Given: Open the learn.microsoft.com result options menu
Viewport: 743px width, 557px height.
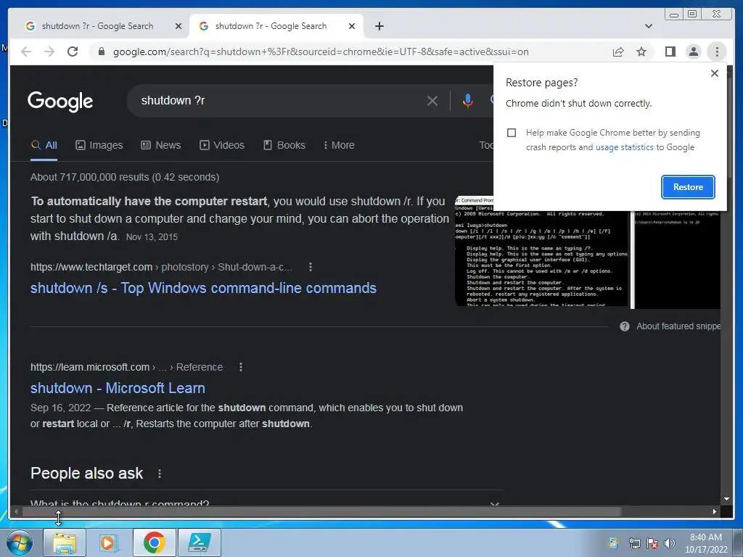Looking at the screenshot, I should 241,367.
